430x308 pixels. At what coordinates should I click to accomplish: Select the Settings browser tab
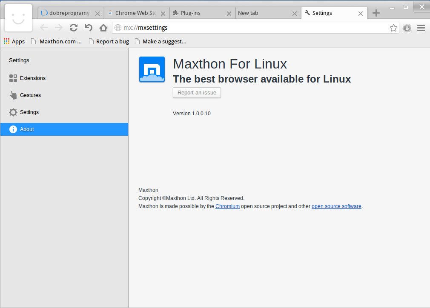pos(334,13)
